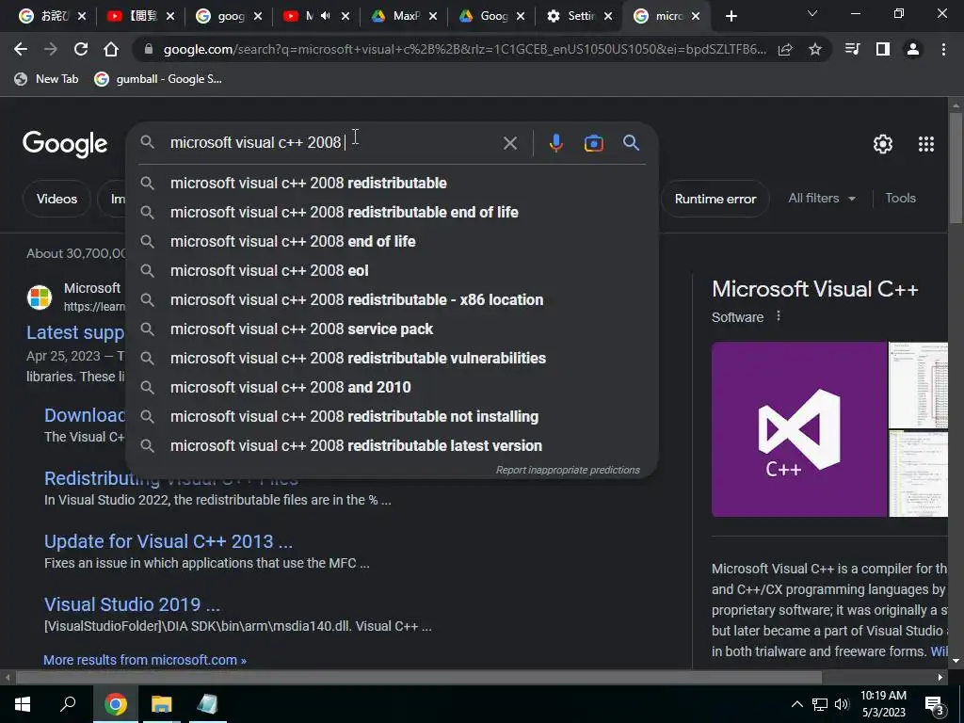Open the Windows notification center icon
Screen dimensions: 964x723
[x=935, y=705]
